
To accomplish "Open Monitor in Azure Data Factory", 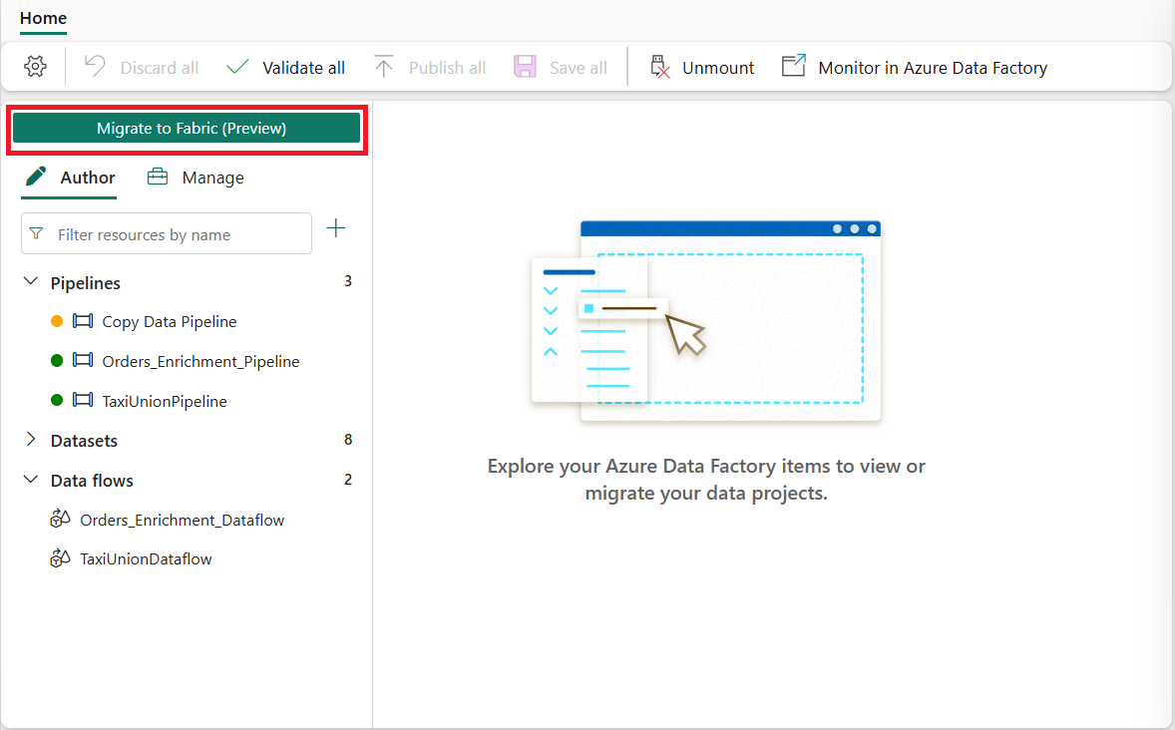I will point(933,68).
